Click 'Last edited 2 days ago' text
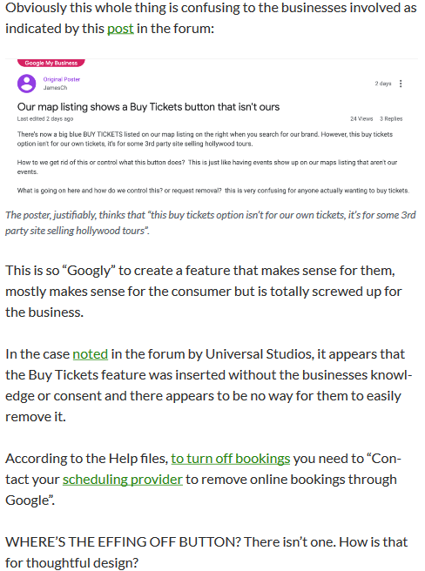The width and height of the screenshot is (425, 571). tap(45, 118)
